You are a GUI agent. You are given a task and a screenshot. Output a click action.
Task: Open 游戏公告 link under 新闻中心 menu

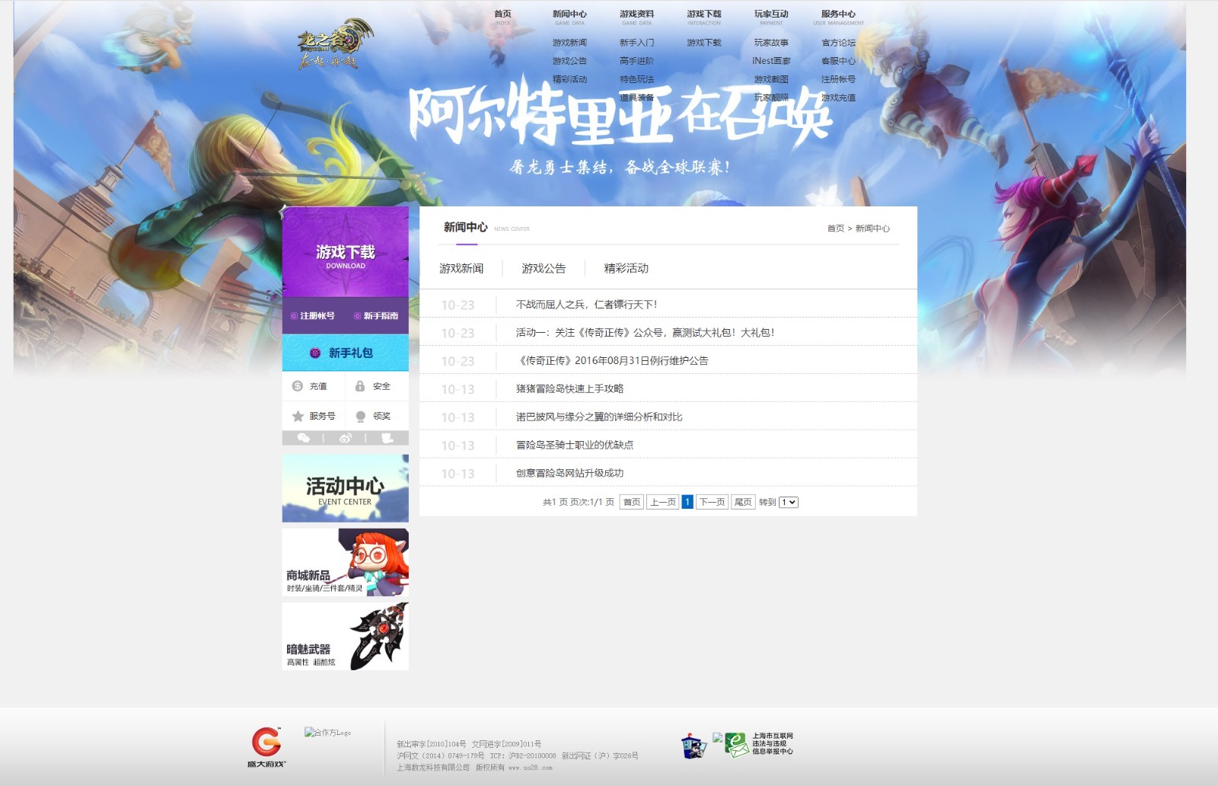(x=569, y=61)
